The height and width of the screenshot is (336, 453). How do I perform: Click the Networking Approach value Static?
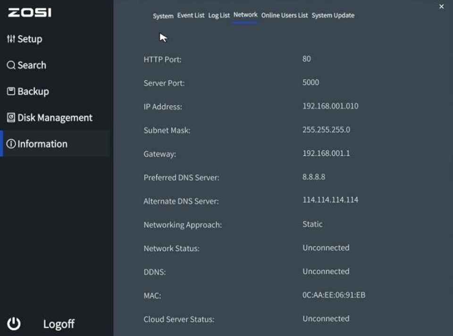[312, 224]
